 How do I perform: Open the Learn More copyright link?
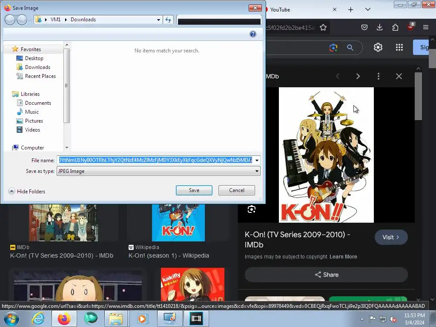click(x=343, y=257)
